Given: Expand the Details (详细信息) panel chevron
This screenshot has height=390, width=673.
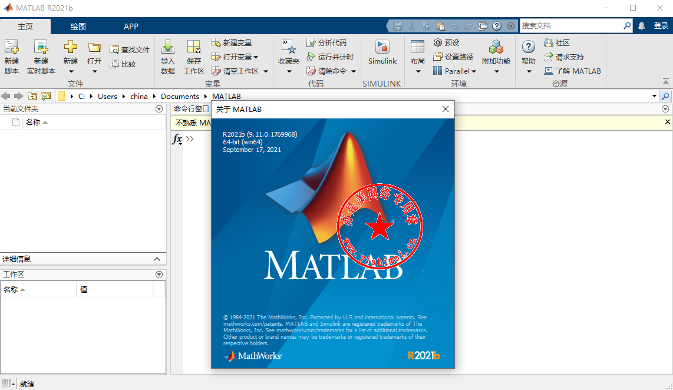Looking at the screenshot, I should click(157, 259).
